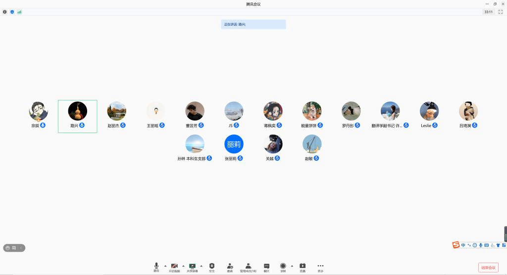The width and height of the screenshot is (507, 275).
Task: Expand audio options arrow beside mute button
Action: (x=165, y=266)
